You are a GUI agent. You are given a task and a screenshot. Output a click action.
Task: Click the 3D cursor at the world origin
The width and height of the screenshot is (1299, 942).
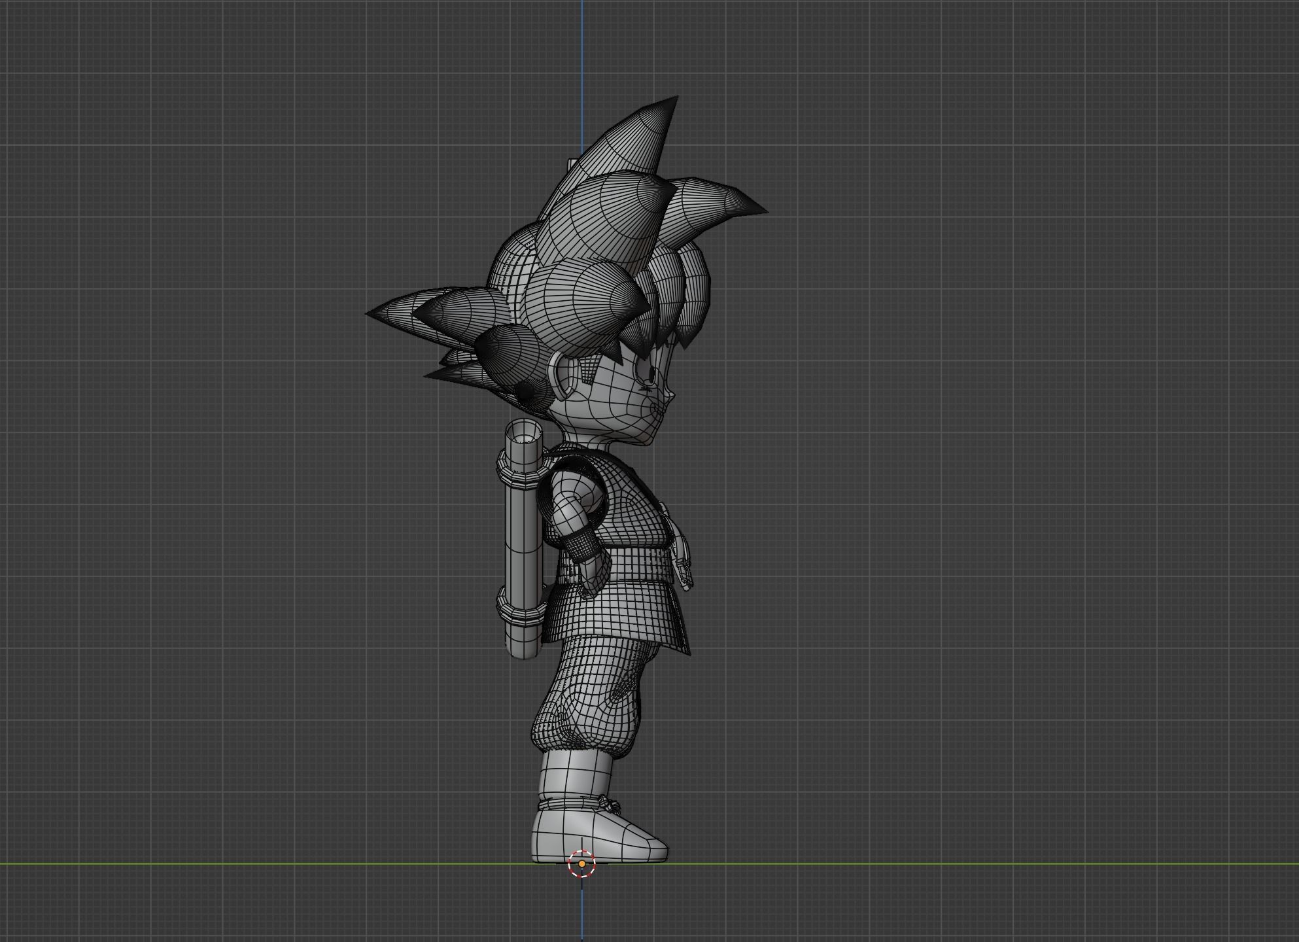tap(581, 863)
